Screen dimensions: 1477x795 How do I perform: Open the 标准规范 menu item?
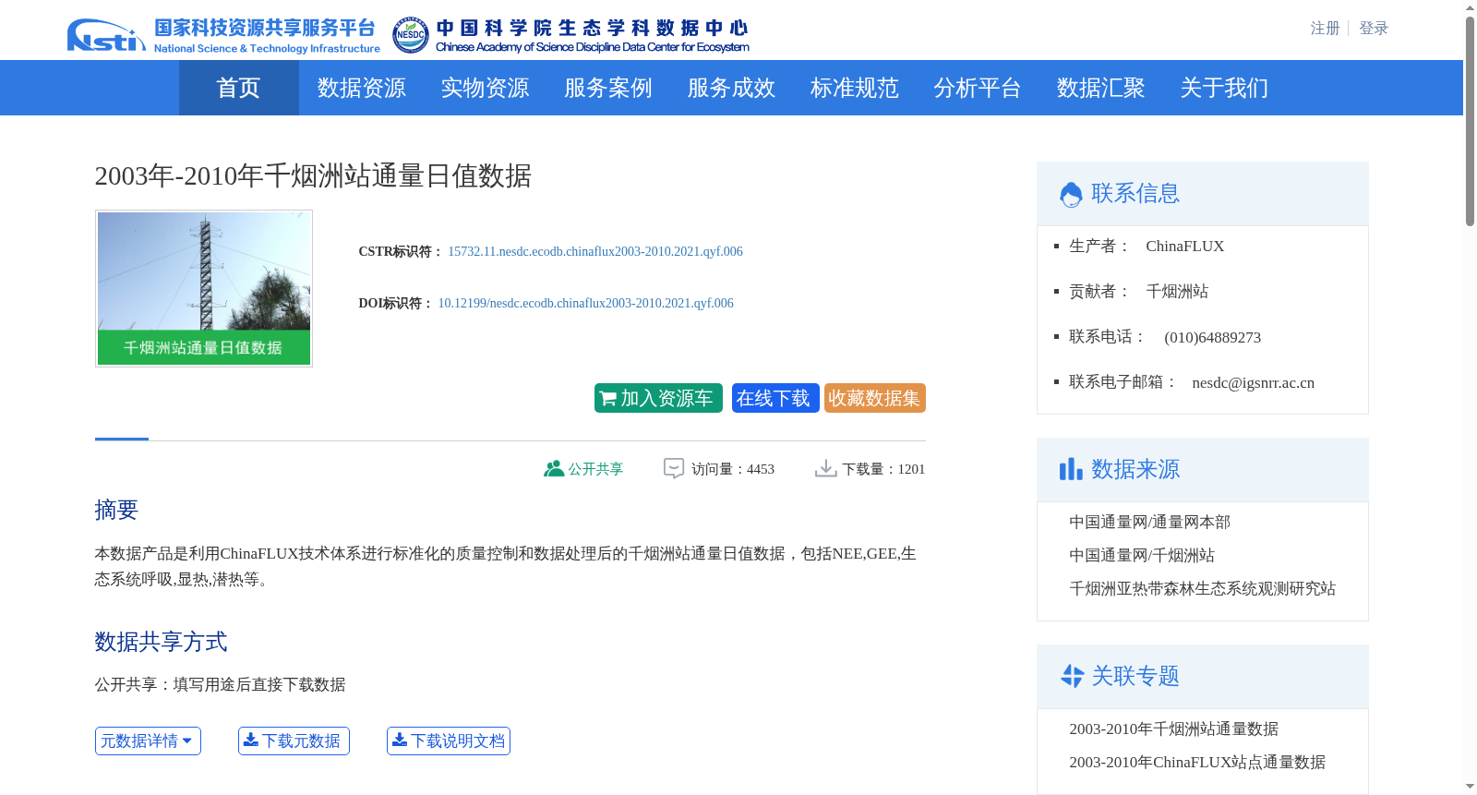[x=855, y=88]
